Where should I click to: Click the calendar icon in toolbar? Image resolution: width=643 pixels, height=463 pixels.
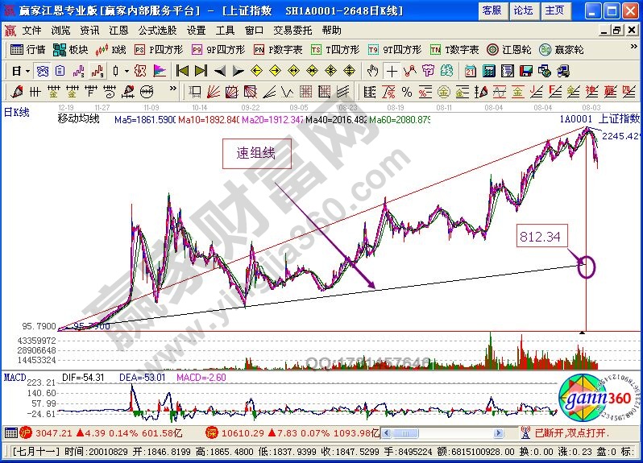(x=471, y=71)
